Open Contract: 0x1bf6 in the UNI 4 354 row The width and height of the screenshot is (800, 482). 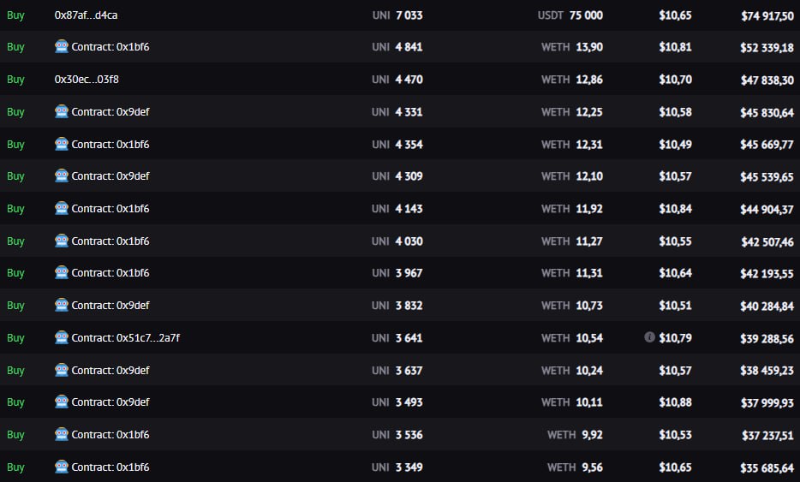coord(110,144)
